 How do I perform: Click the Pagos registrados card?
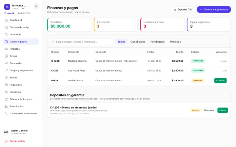pyautogui.click(x=209, y=25)
